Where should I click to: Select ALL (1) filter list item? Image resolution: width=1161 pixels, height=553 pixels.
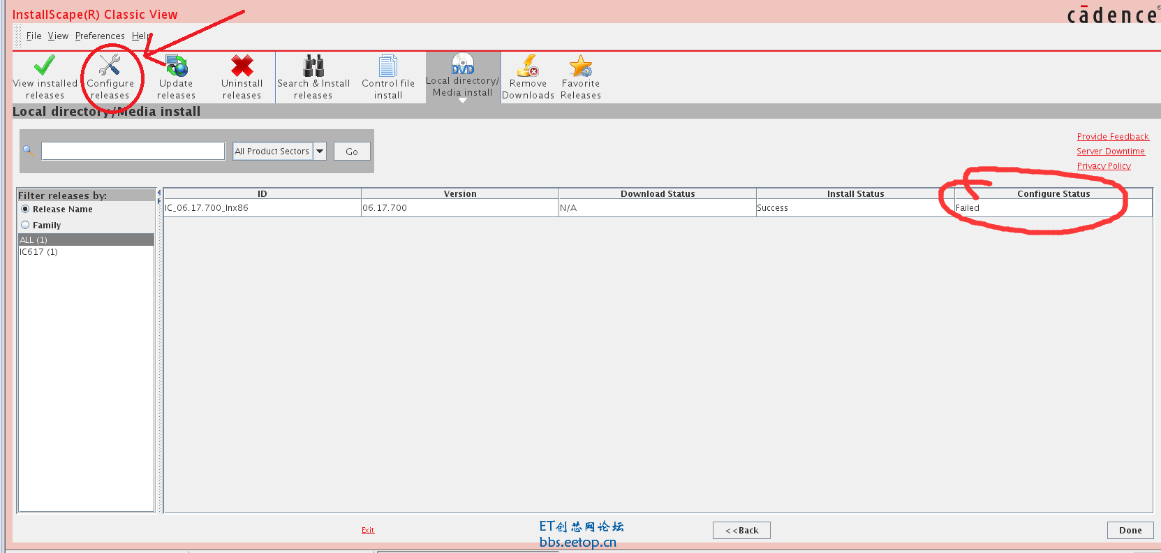(86, 239)
